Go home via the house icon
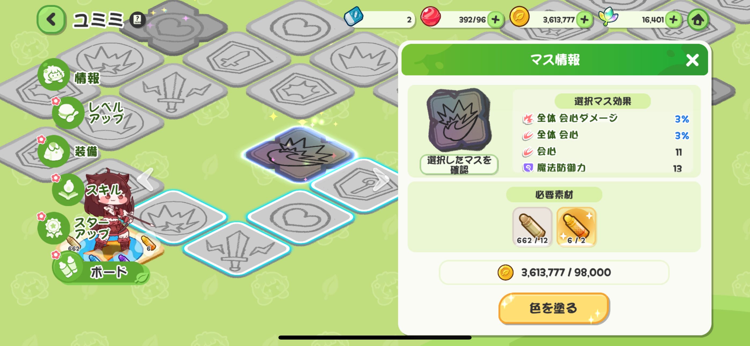This screenshot has width=750, height=346. pyautogui.click(x=698, y=20)
